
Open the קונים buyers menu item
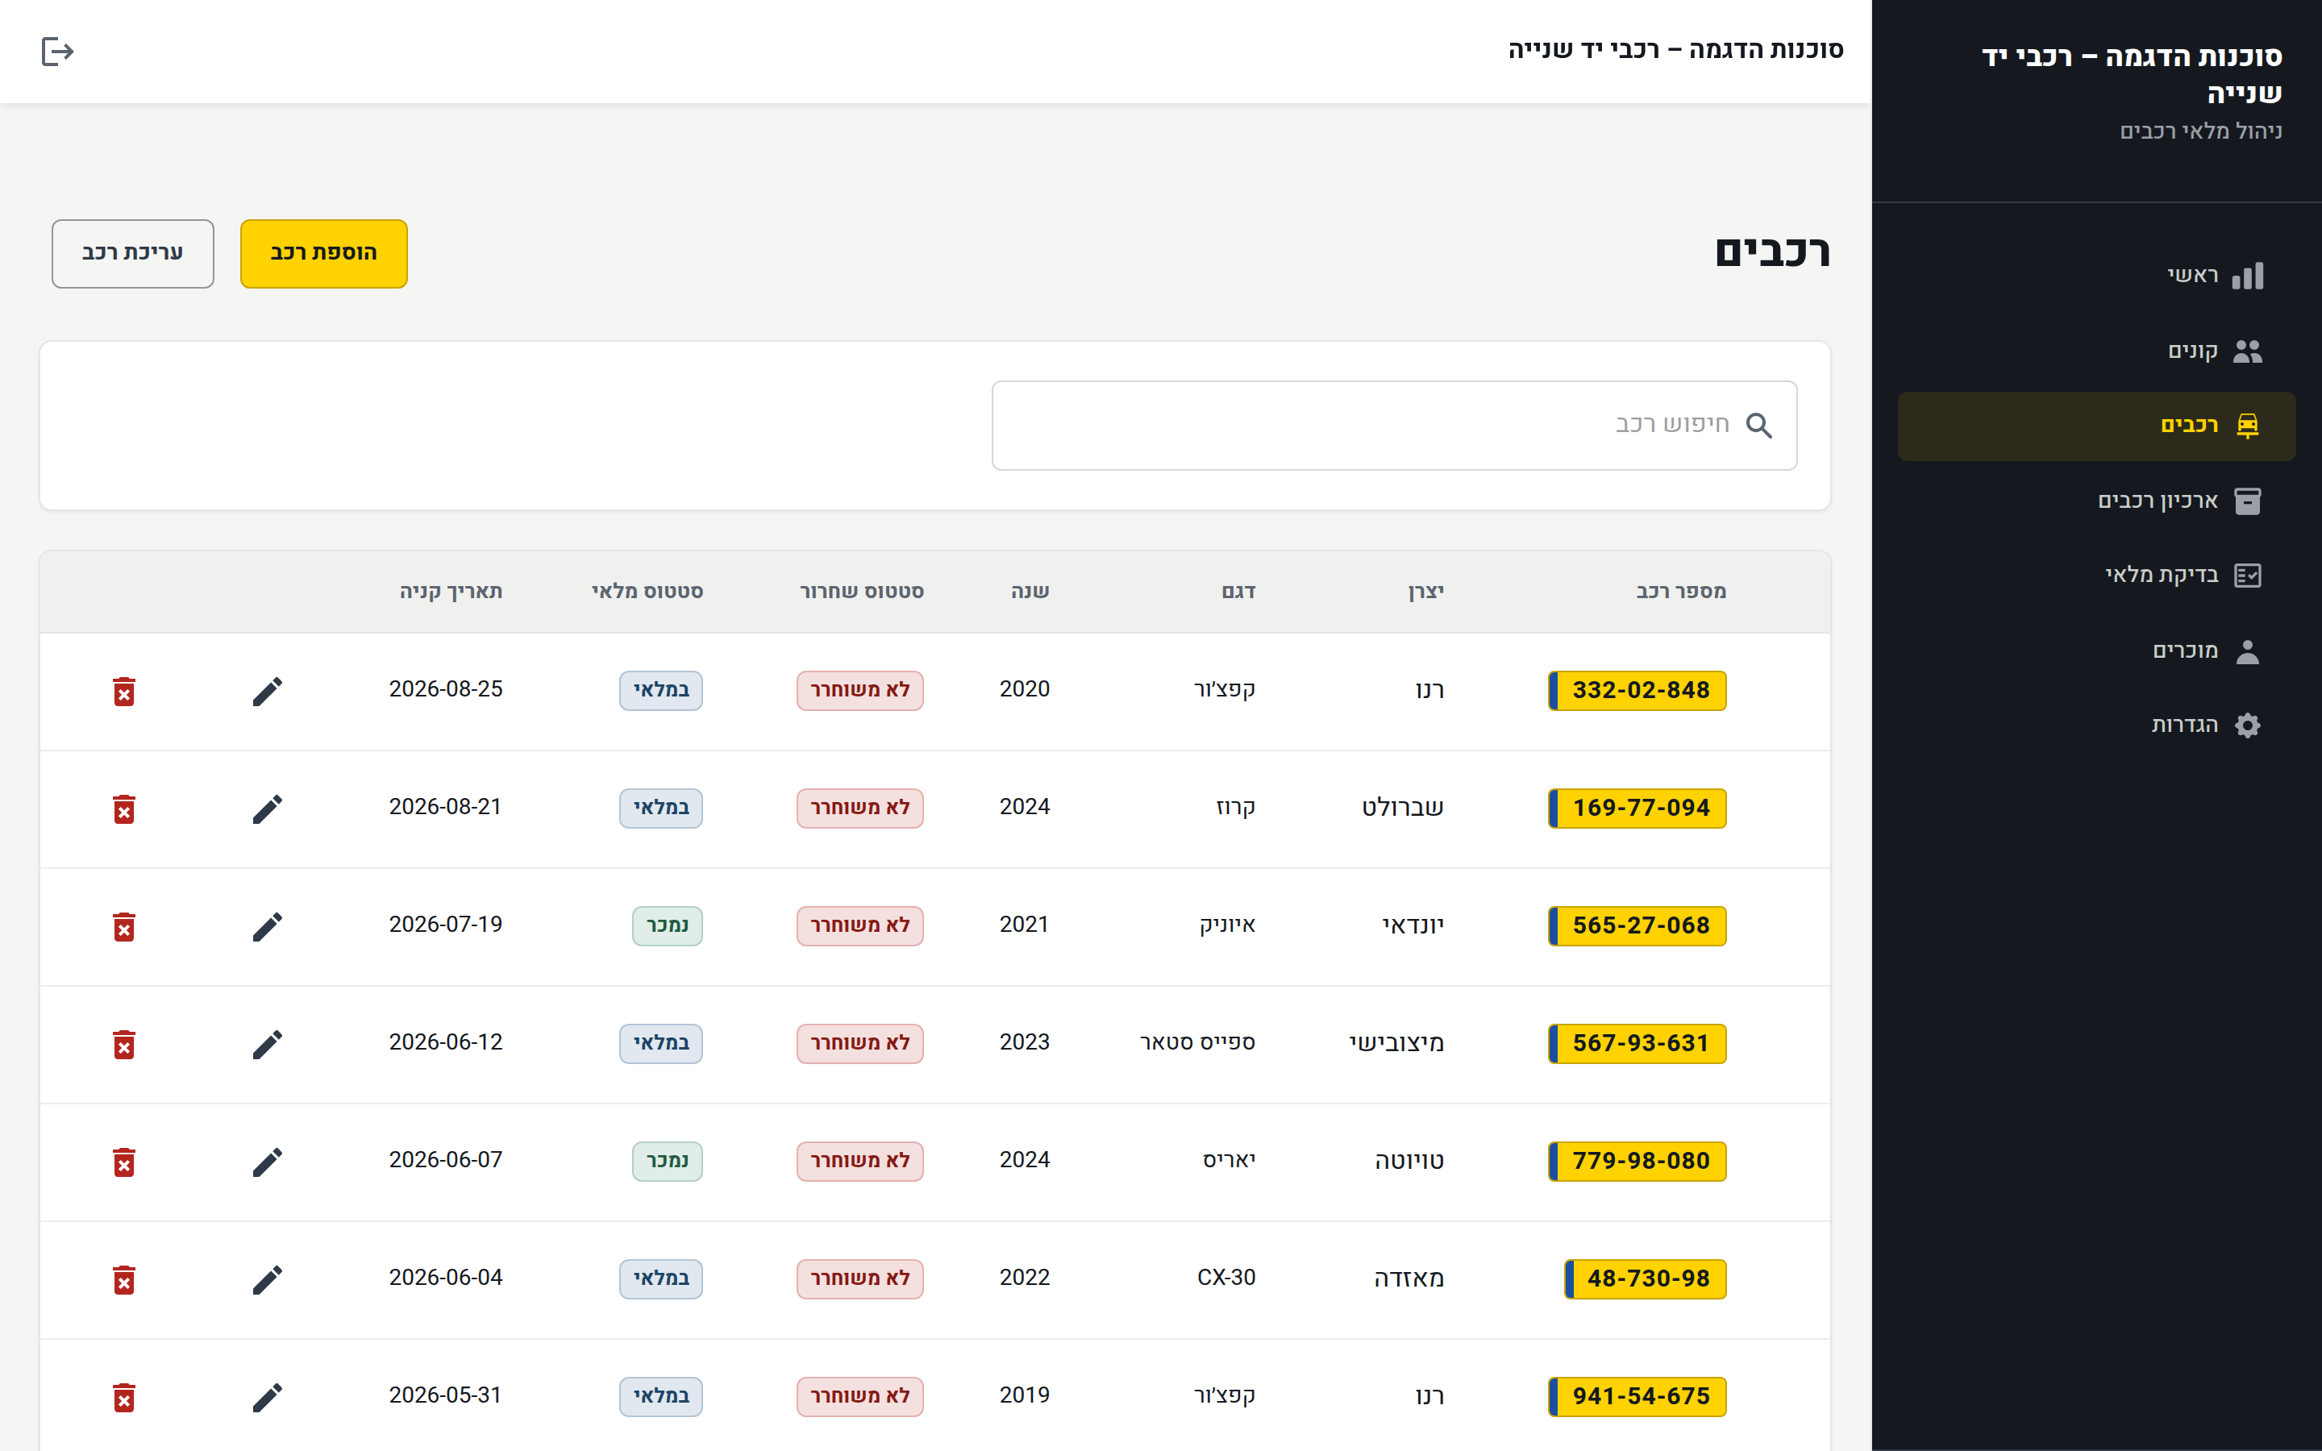click(2096, 351)
